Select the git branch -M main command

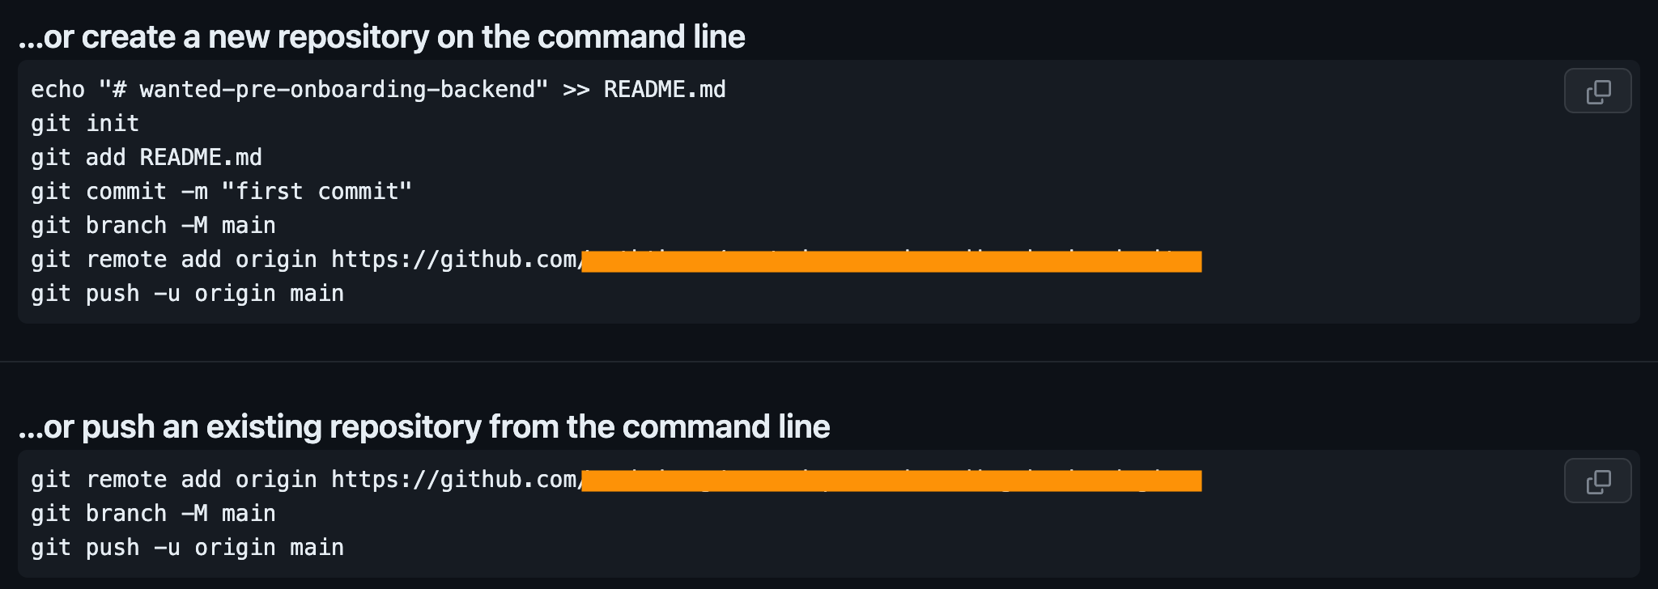[x=152, y=225]
